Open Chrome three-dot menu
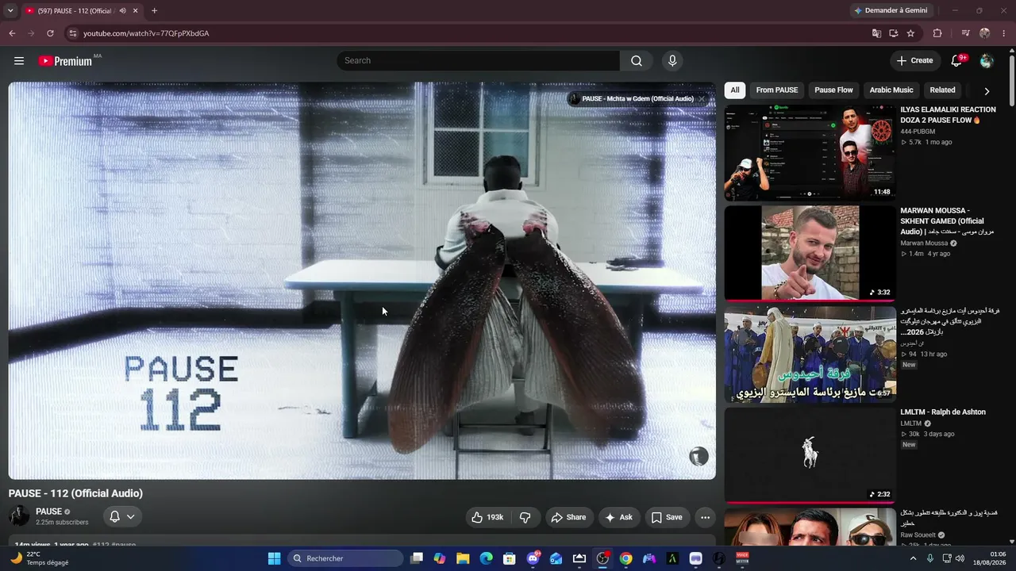This screenshot has height=571, width=1016. coord(1004,33)
